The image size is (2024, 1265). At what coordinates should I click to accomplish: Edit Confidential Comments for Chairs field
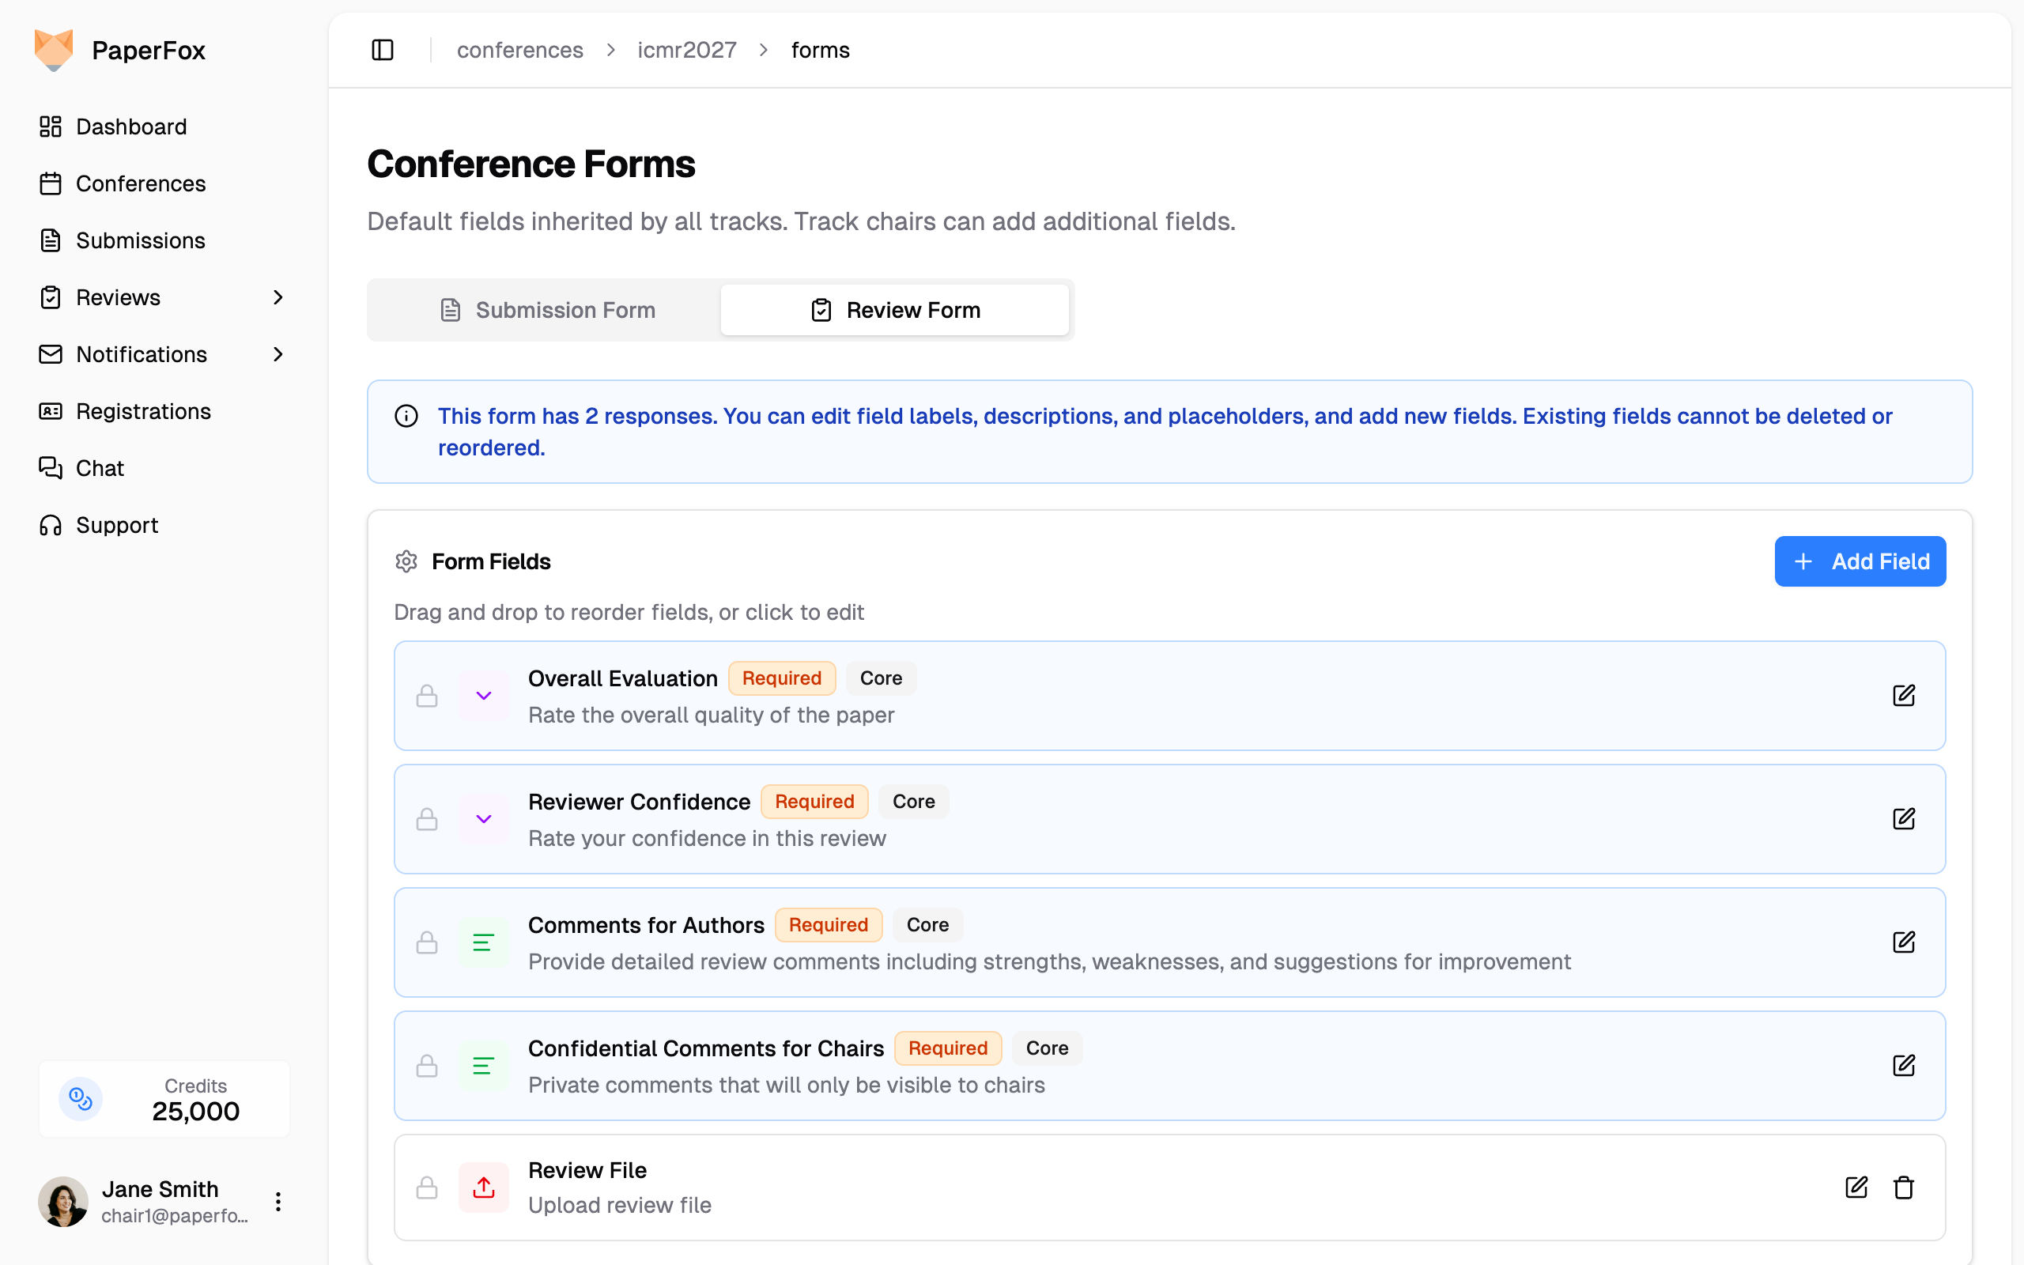click(1904, 1065)
